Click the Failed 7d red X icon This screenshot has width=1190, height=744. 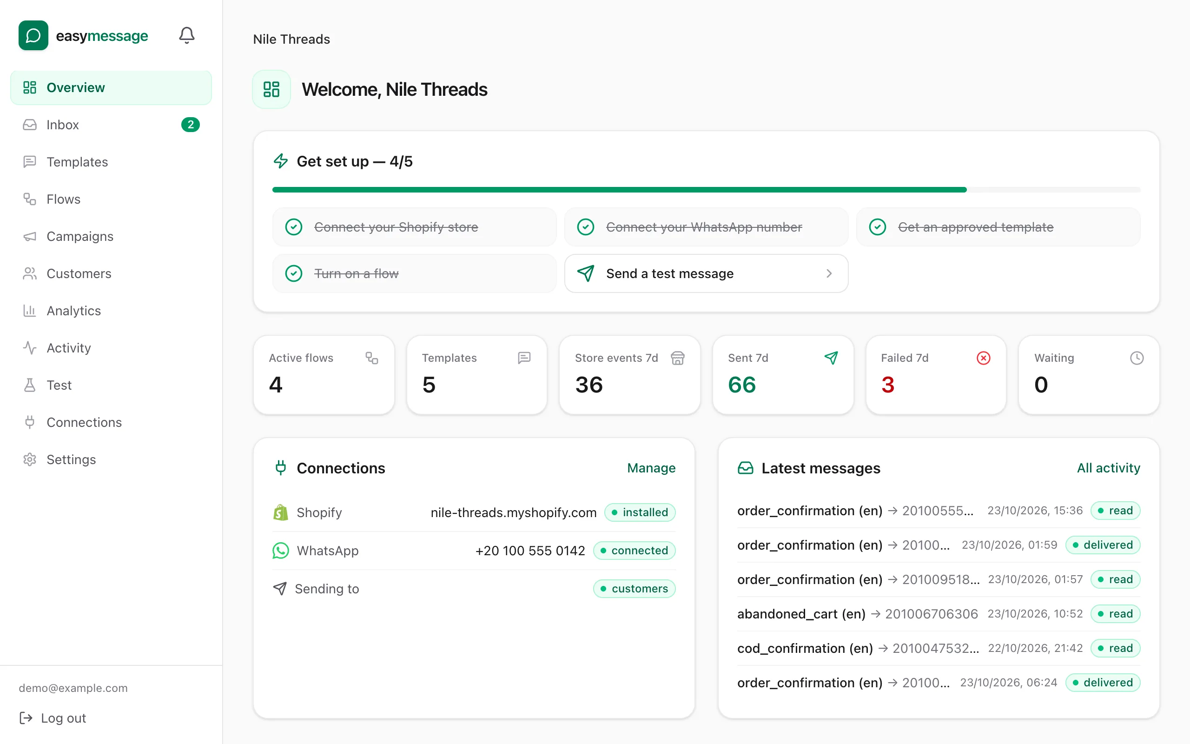pyautogui.click(x=984, y=358)
